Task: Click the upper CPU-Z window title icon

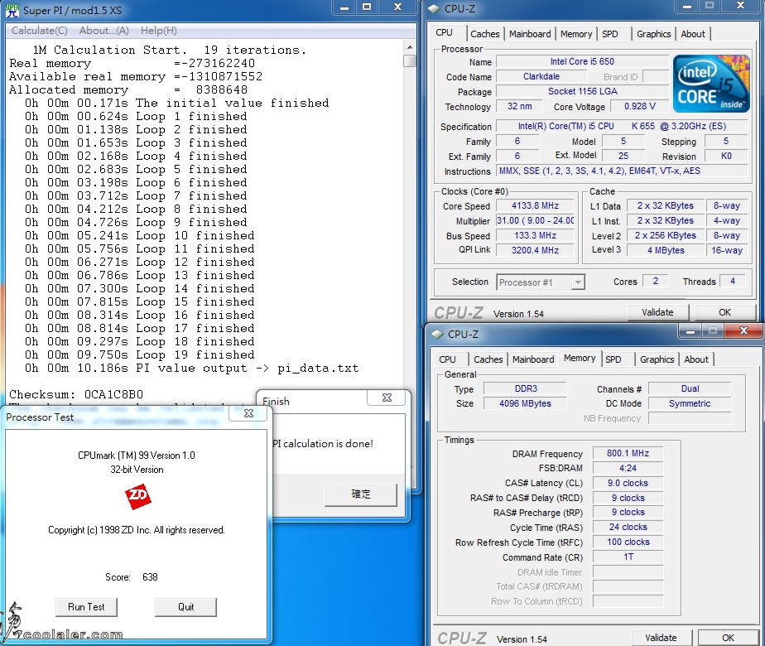Action: click(434, 9)
